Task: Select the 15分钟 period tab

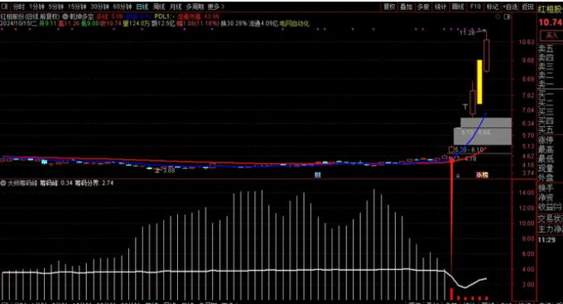Action: [x=77, y=7]
